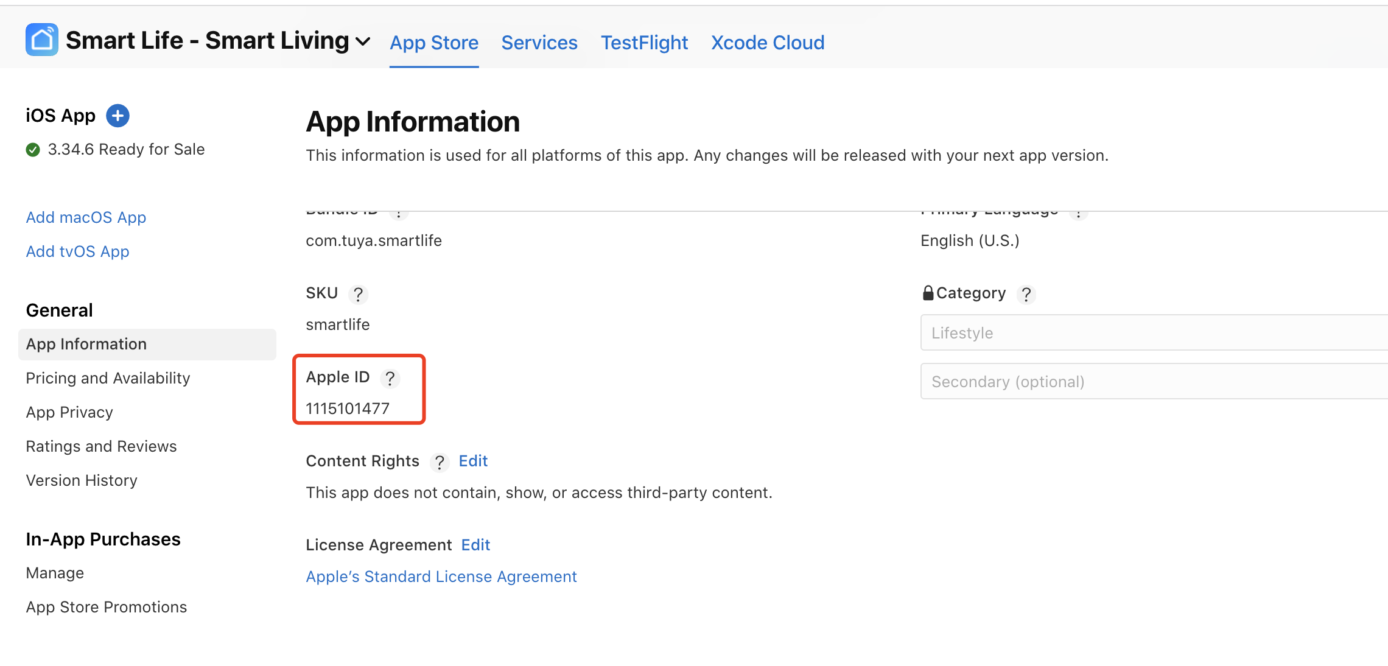The height and width of the screenshot is (666, 1388).
Task: Click the Add macOS App link
Action: [86, 218]
